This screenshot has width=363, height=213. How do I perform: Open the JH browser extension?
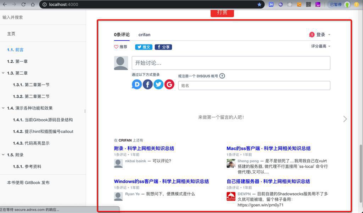[271, 4]
